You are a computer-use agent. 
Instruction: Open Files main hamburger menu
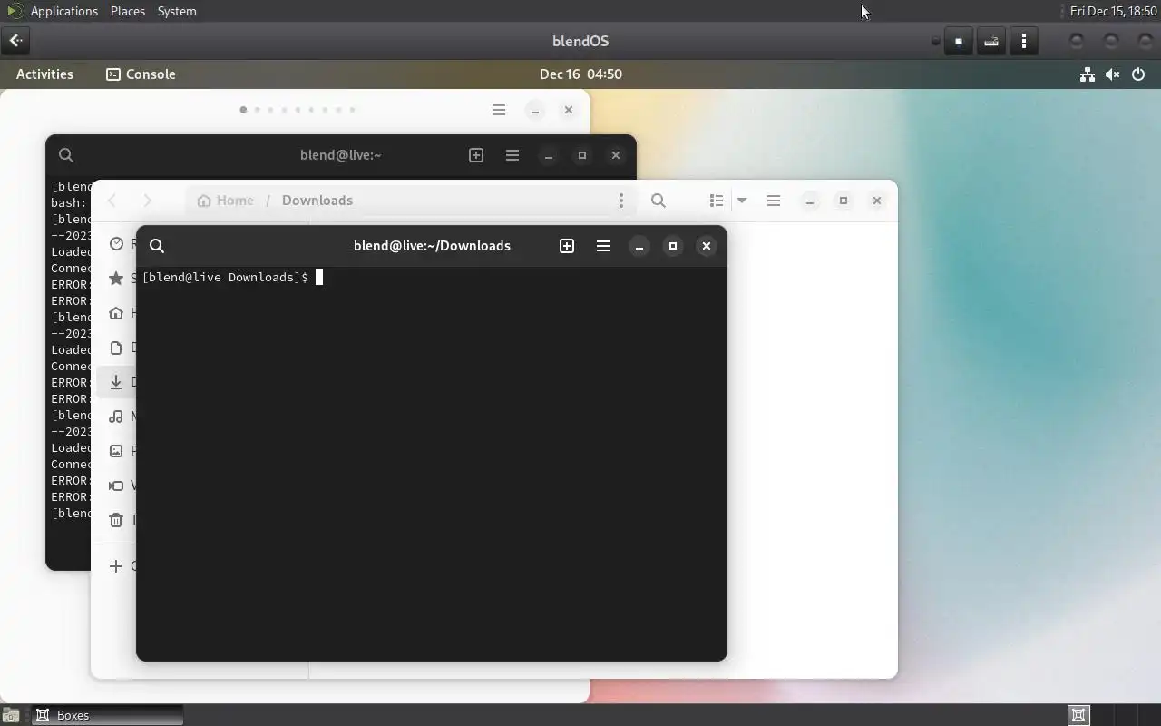point(774,201)
